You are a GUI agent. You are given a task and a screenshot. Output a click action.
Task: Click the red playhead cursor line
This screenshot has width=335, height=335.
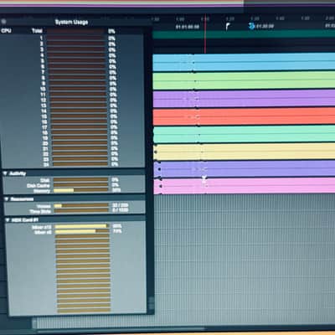pyautogui.click(x=205, y=33)
